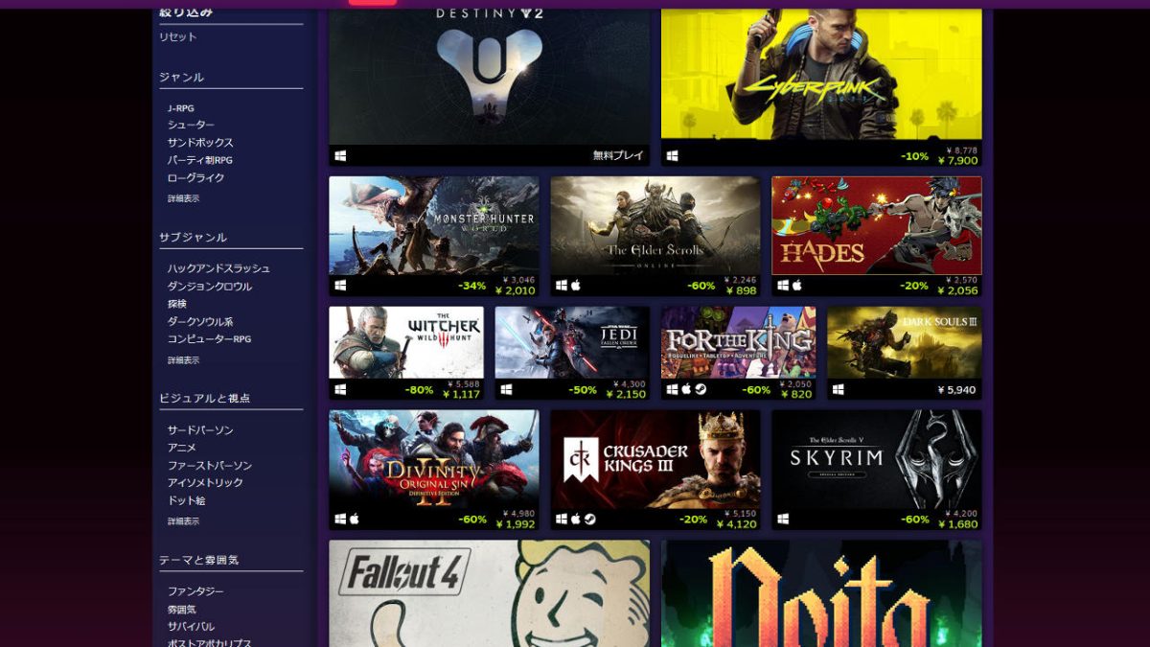Click Windows icon on For The King card

pyautogui.click(x=672, y=389)
